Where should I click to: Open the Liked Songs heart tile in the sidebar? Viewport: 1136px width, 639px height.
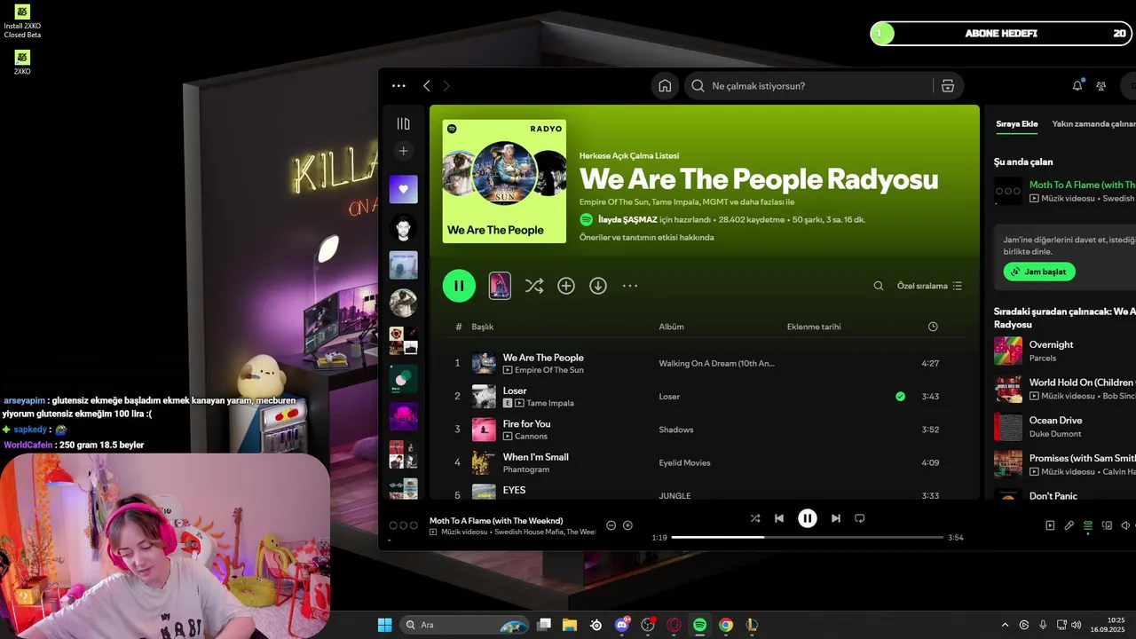pos(403,189)
